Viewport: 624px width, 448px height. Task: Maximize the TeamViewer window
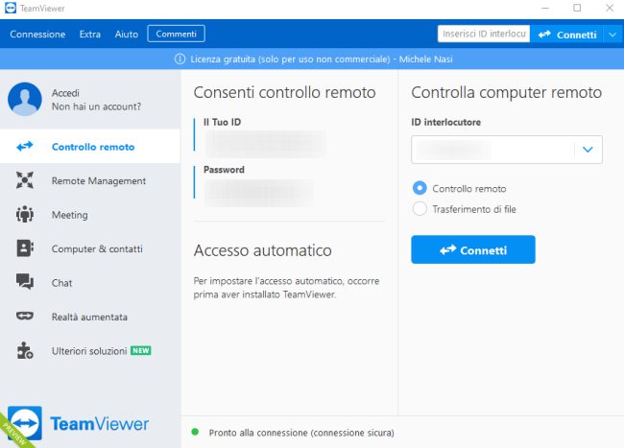coord(577,8)
